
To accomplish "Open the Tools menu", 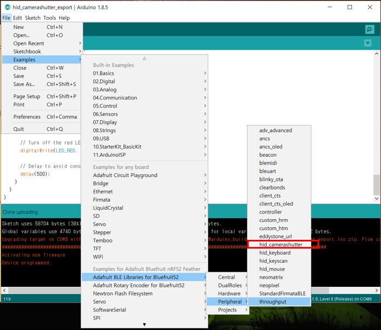I will pos(49,18).
